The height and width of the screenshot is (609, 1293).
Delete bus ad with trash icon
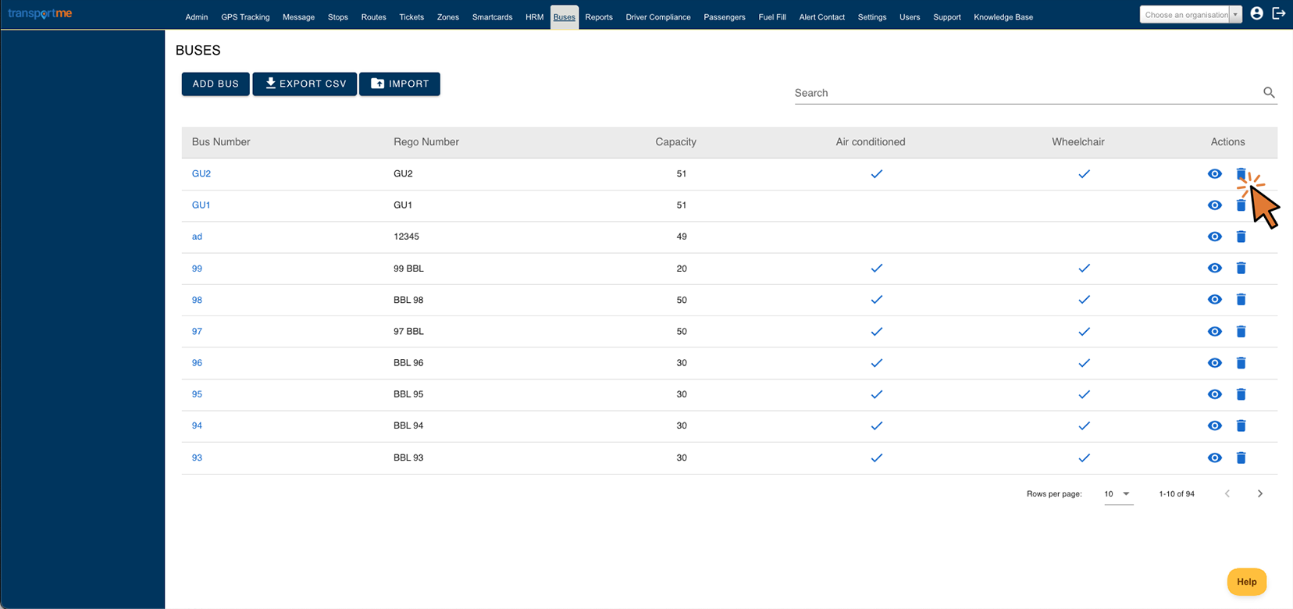point(1241,237)
